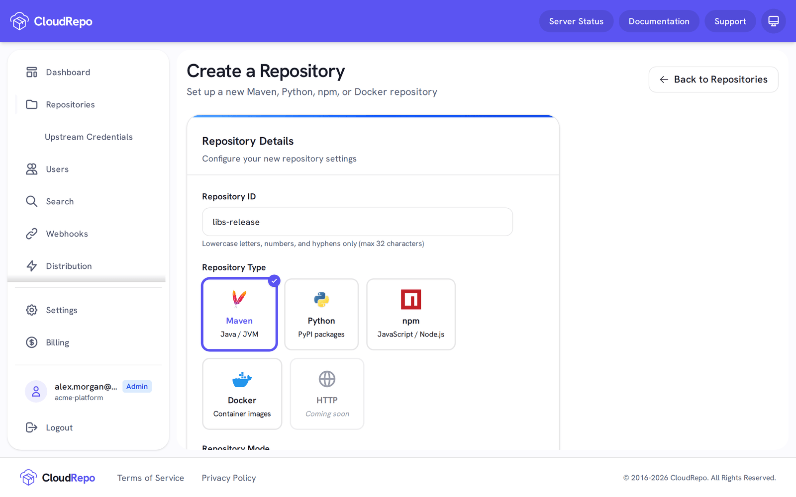
Task: Open the display mode icon in header
Action: 773,21
